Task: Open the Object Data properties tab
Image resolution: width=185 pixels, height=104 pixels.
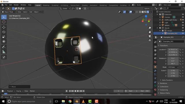Action: [155, 86]
